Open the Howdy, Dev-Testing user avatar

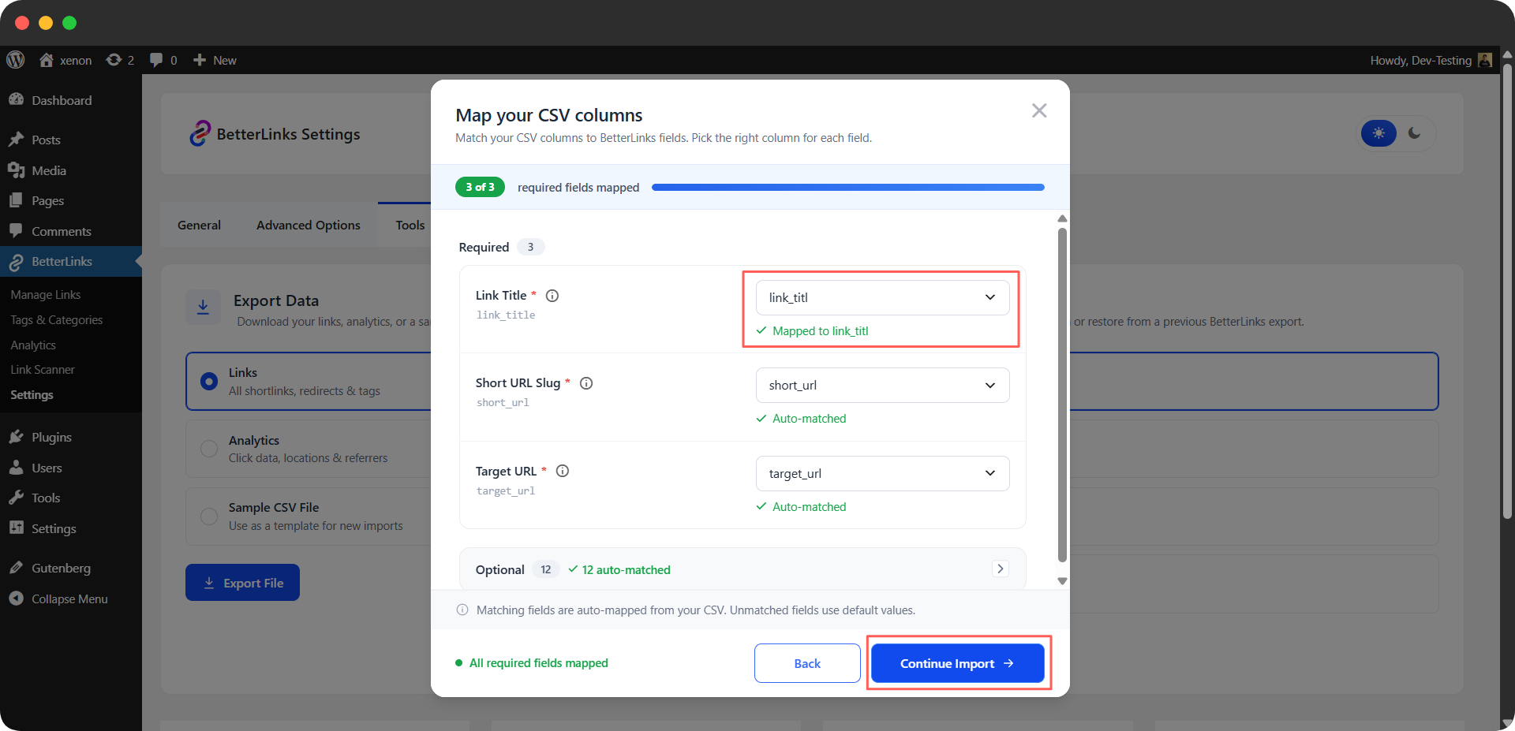pos(1485,60)
